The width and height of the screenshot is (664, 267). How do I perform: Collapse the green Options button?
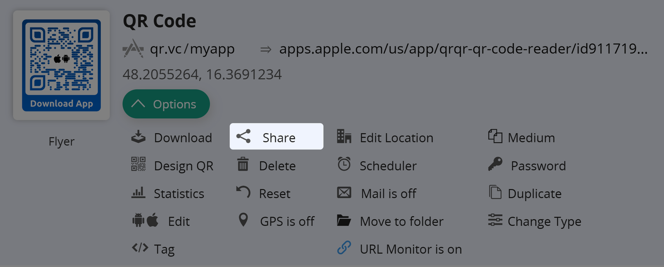(x=166, y=104)
